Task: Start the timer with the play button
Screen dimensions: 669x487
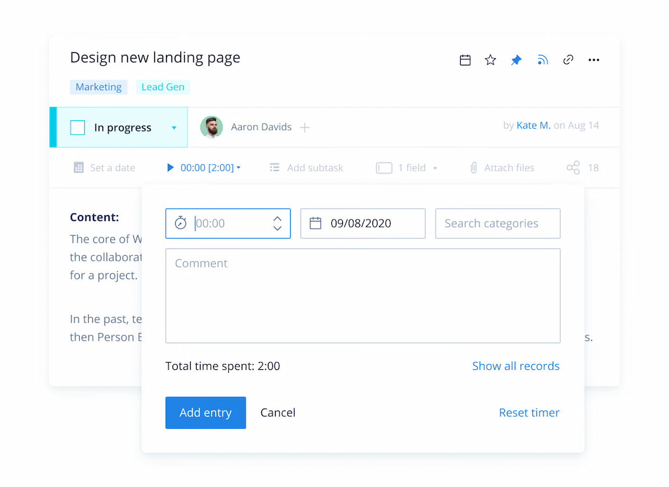Action: coord(171,167)
